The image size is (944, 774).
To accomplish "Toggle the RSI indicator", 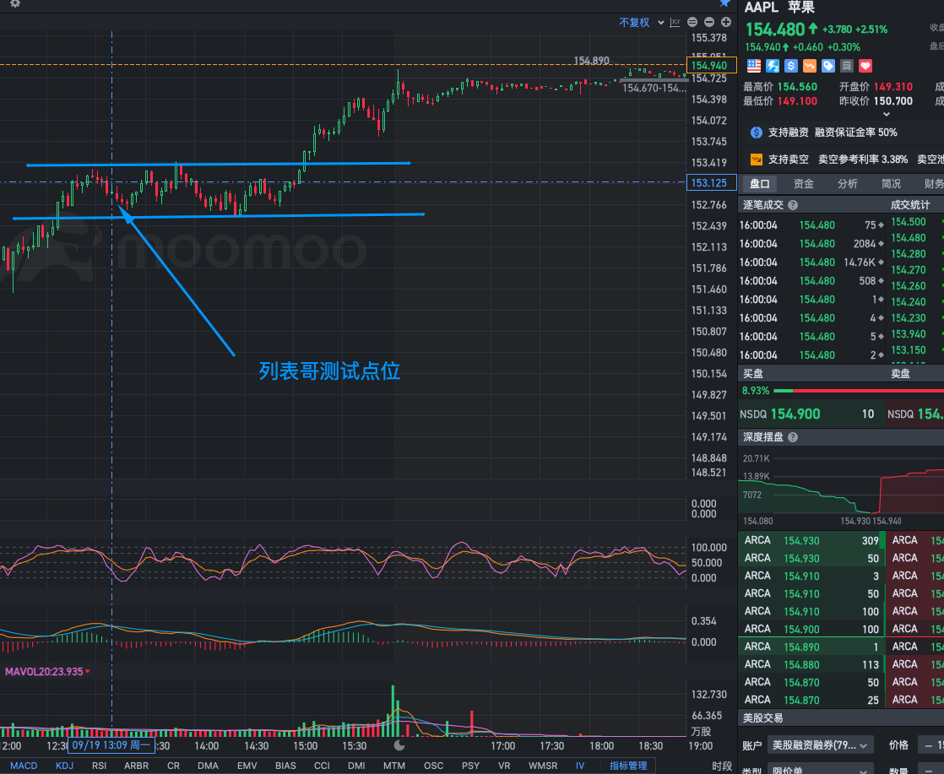I will [100, 766].
